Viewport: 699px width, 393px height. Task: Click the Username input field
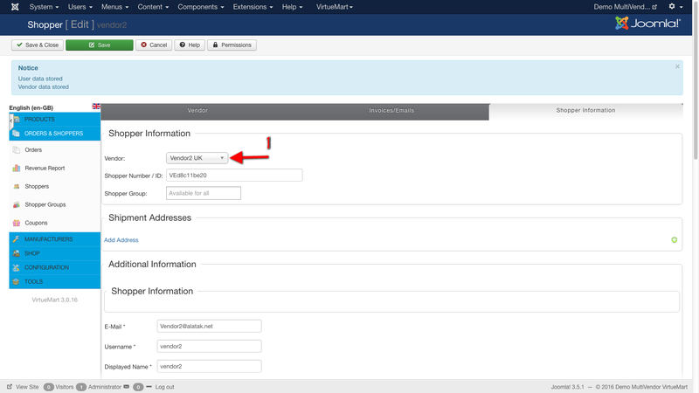[209, 346]
